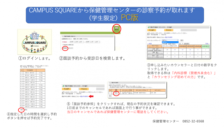
Task: Open the end year dropdown for 予約希望日
Action: click(88, 42)
